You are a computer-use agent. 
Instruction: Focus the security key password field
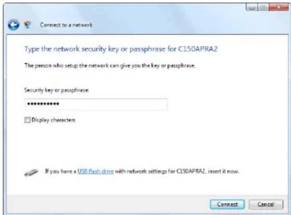point(96,104)
